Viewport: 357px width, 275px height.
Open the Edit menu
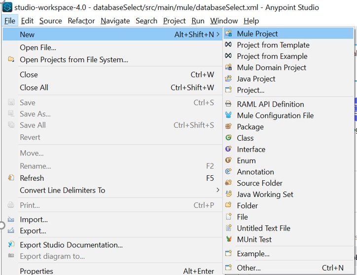27,21
